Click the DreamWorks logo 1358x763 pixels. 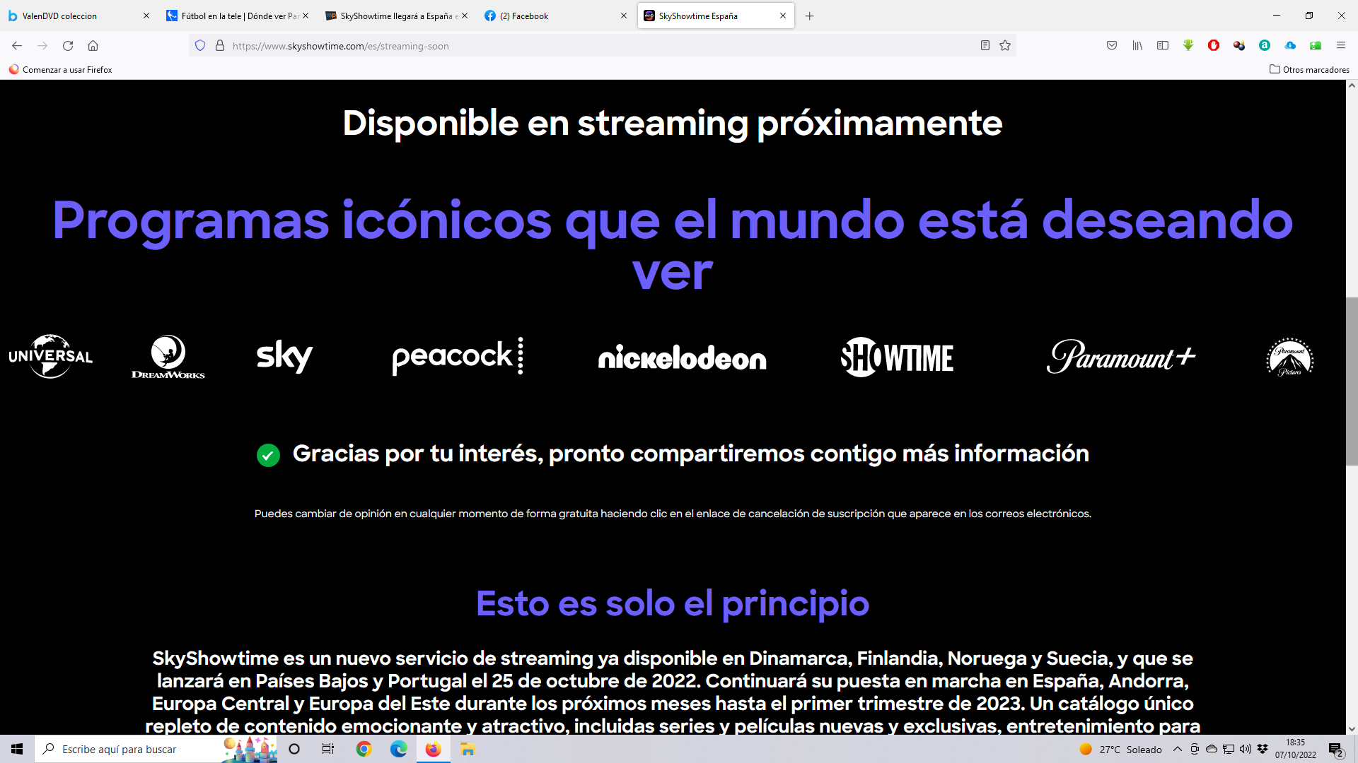(x=168, y=357)
